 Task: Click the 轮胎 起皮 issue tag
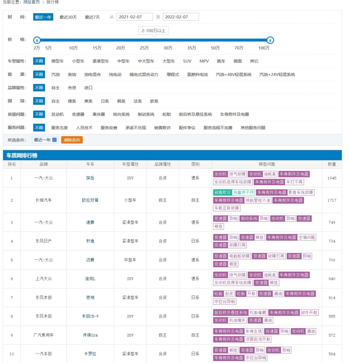click(224, 294)
